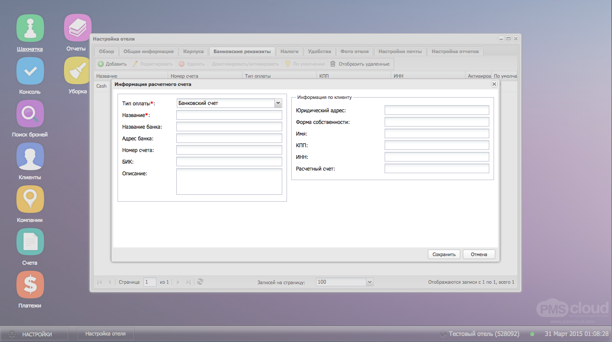Open the Отчеты books icon
This screenshot has height=342, width=612.
pos(77,28)
